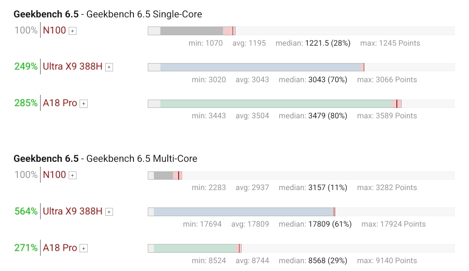Expand Ultra X9 388H Multi-Core plus icon
Screen dimensions: 469x271
[x=109, y=212]
